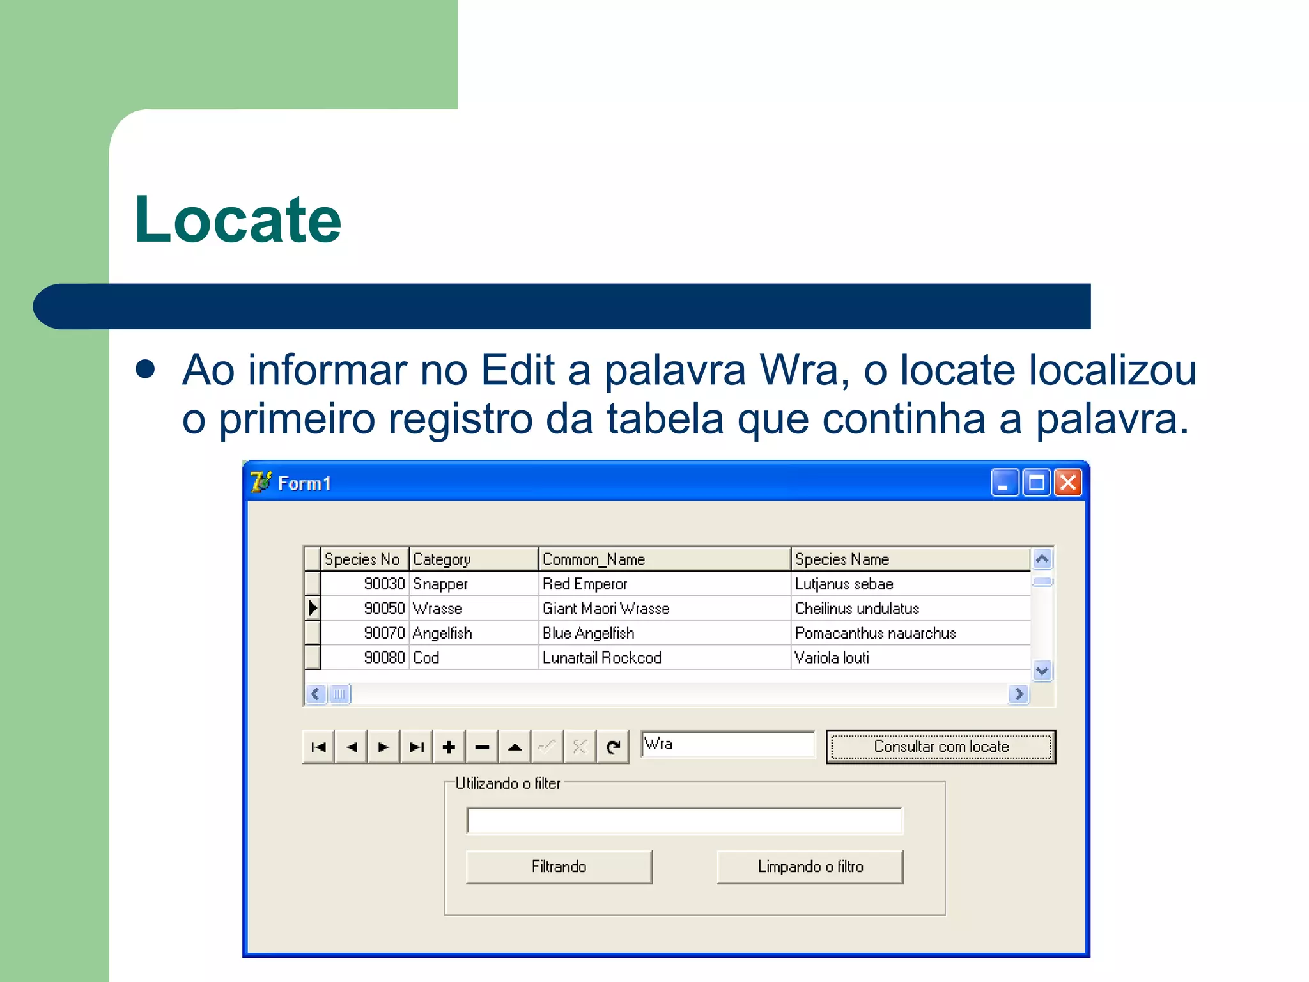Image resolution: width=1309 pixels, height=982 pixels.
Task: Select the Cod category cell
Action: pos(474,657)
